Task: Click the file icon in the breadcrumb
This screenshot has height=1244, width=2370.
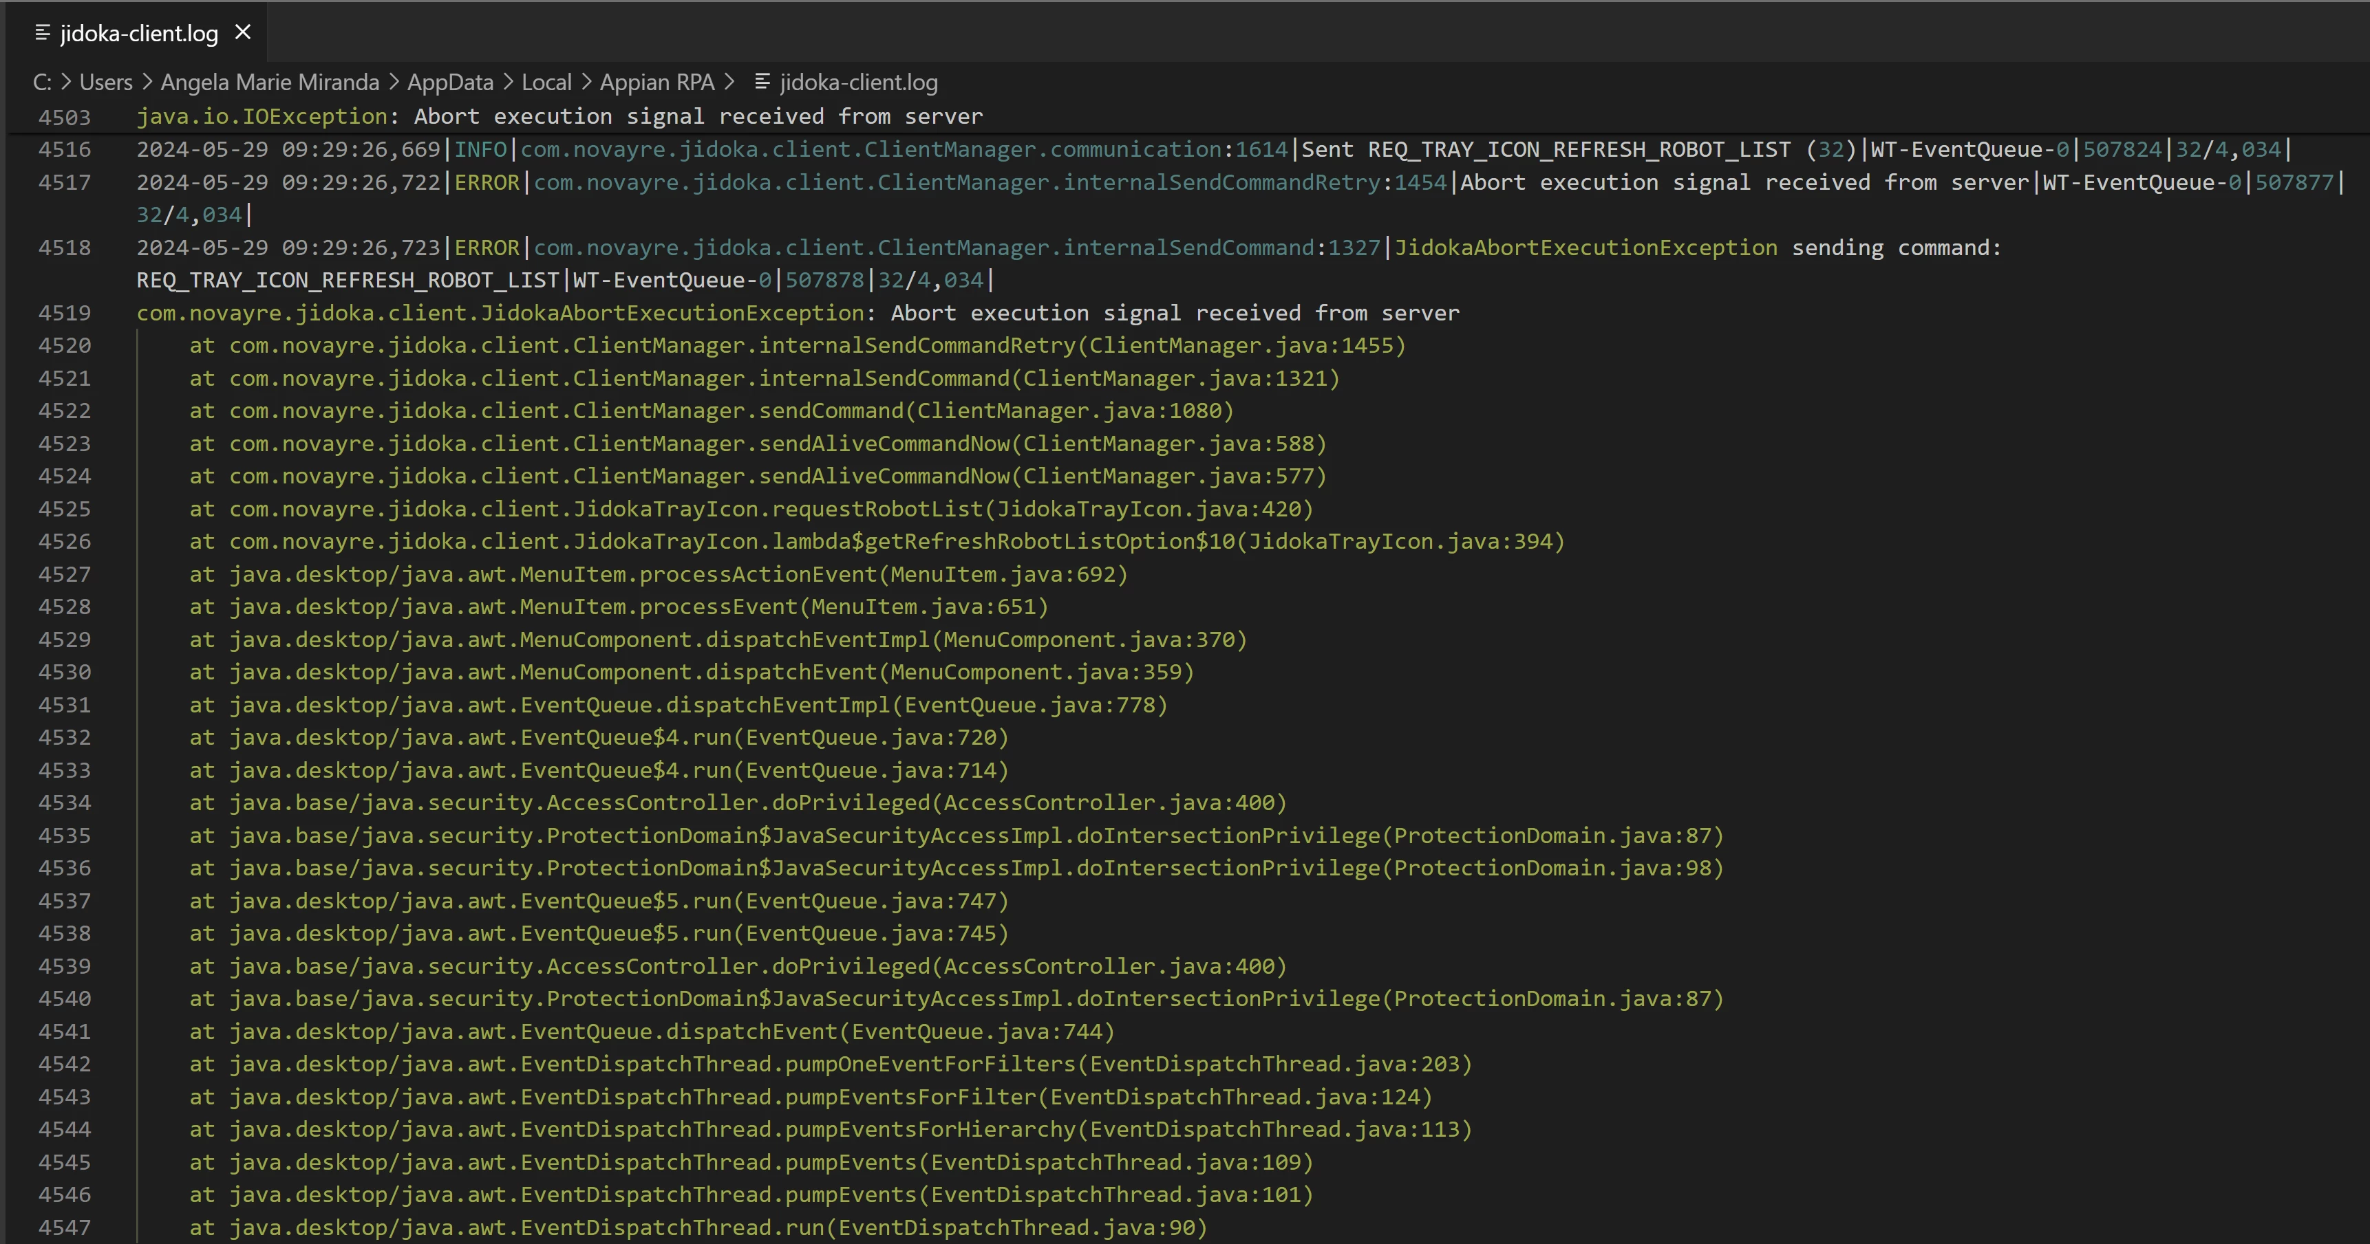Action: (762, 82)
